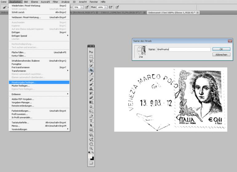Open the brush tool preset picker icon

pos(5,7)
